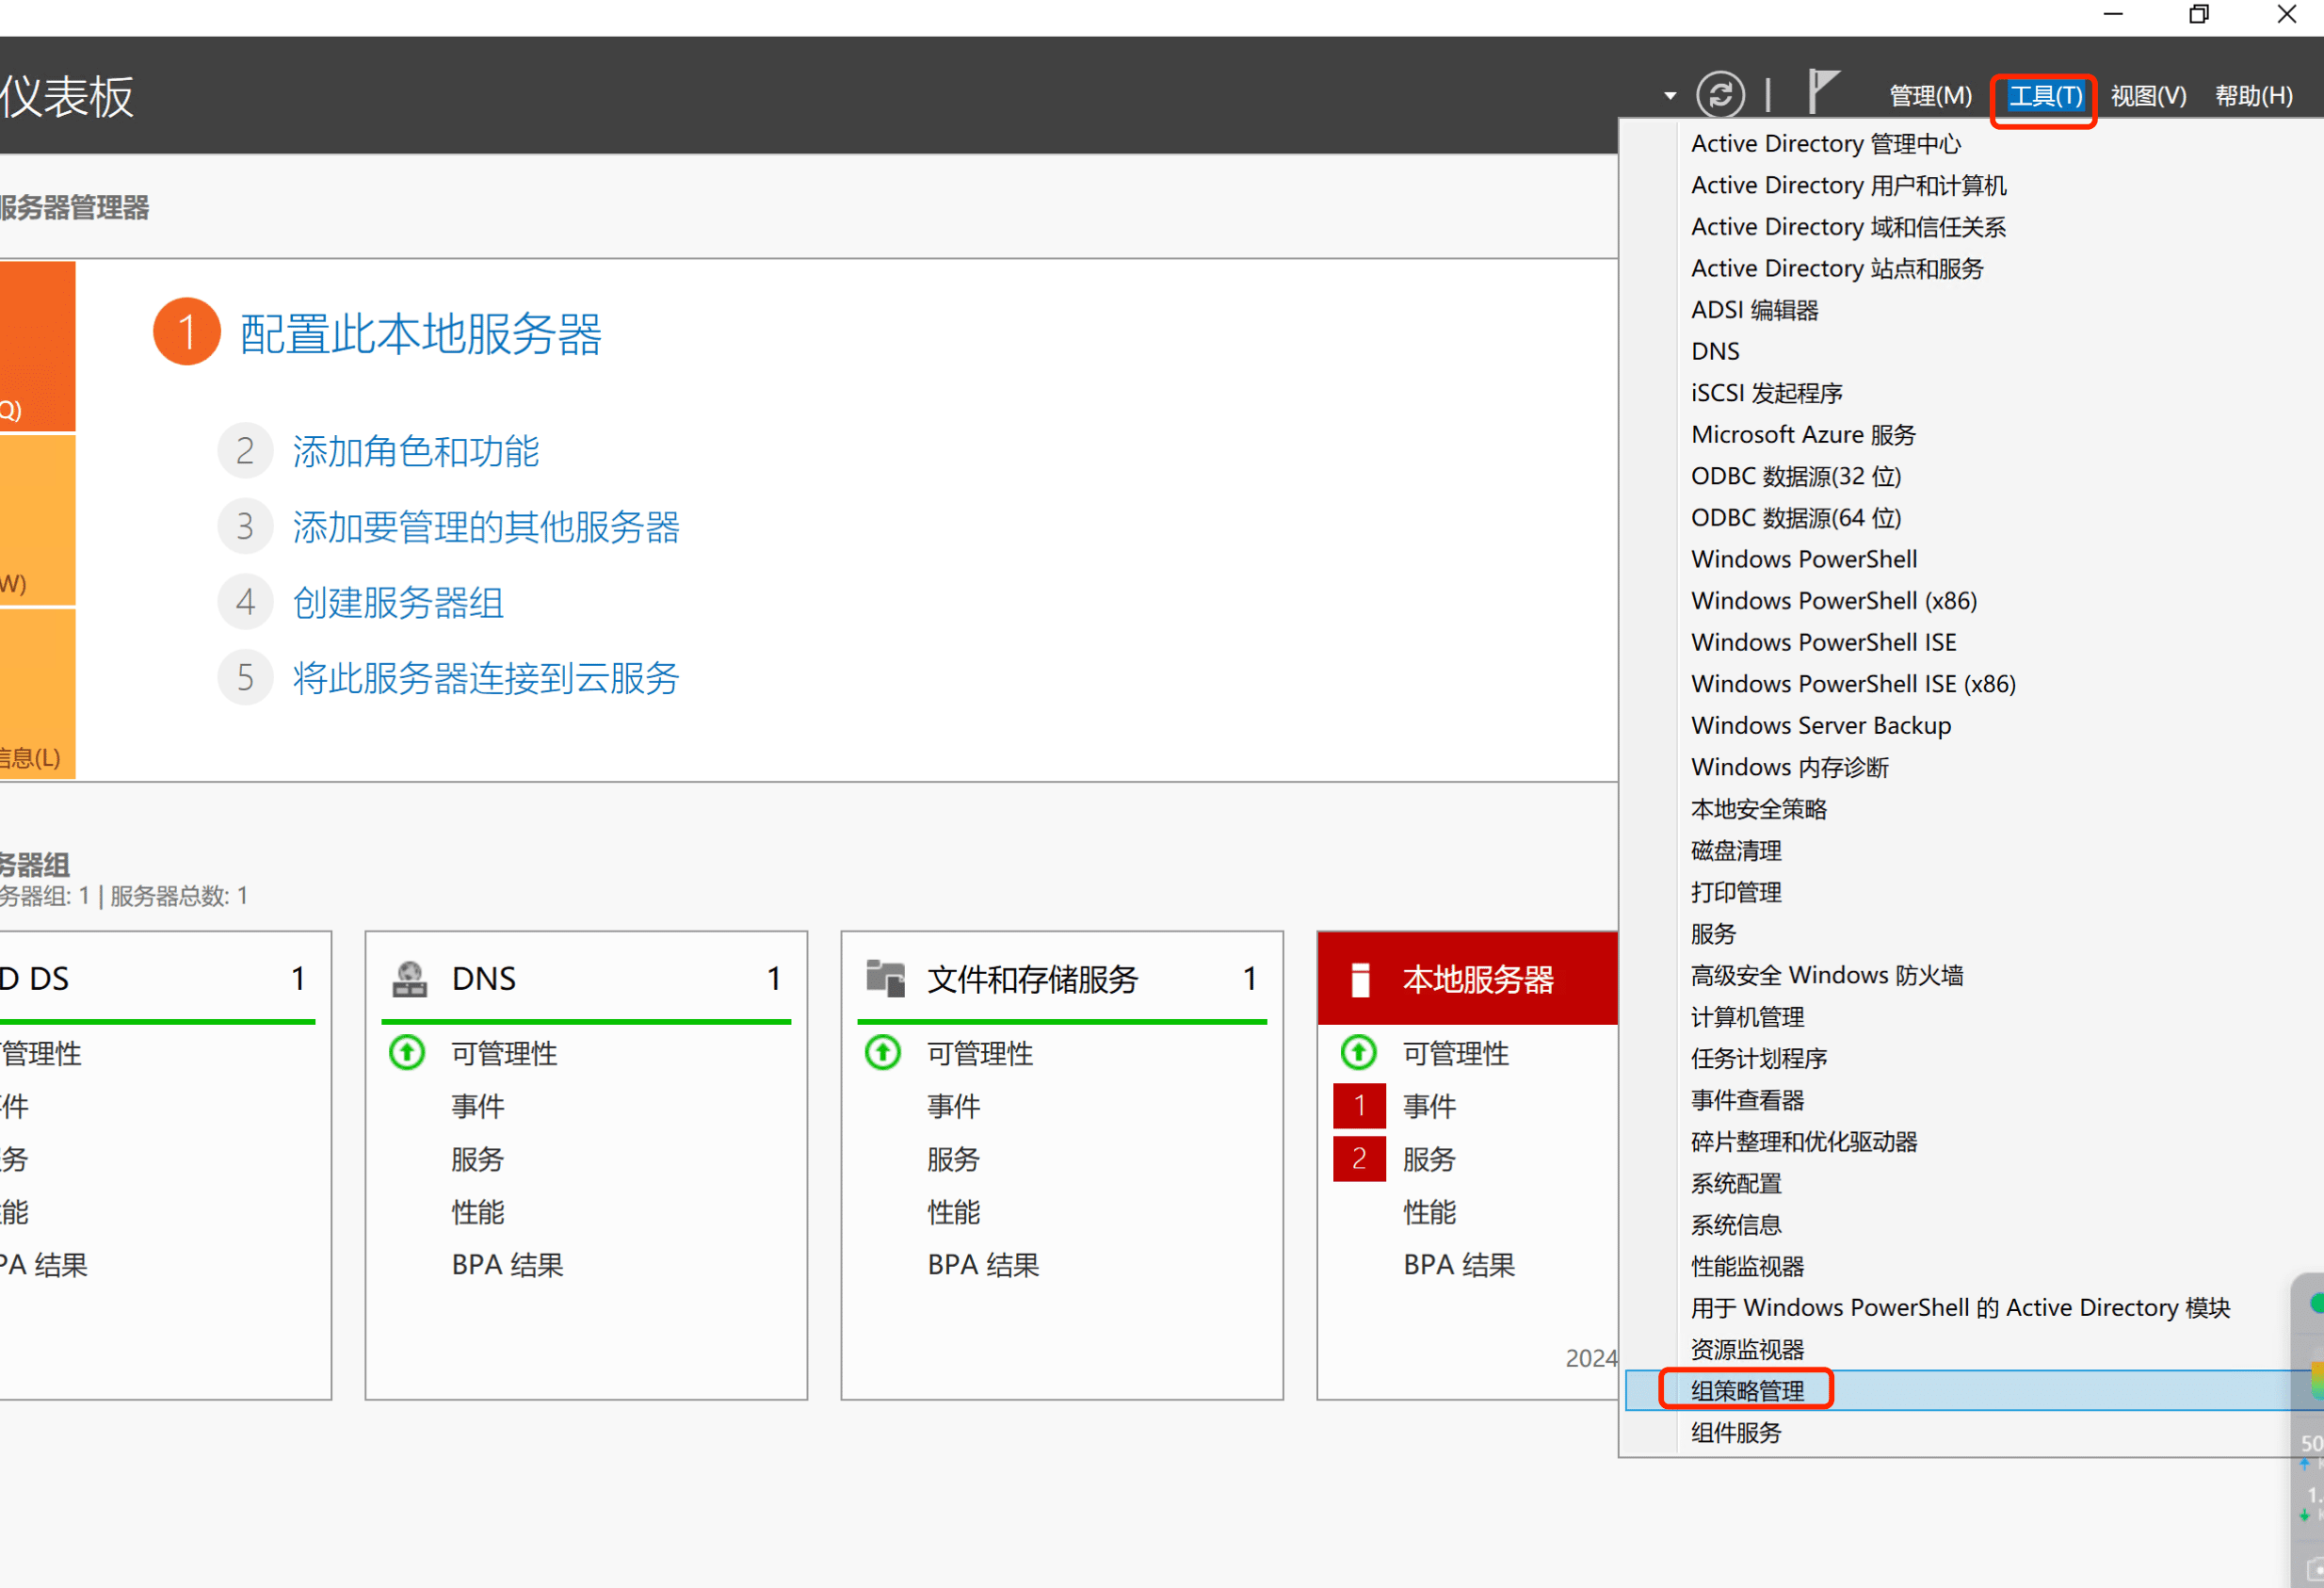Open 磁盘清理 tool
Viewport: 2324px width, 1588px height.
point(1736,850)
